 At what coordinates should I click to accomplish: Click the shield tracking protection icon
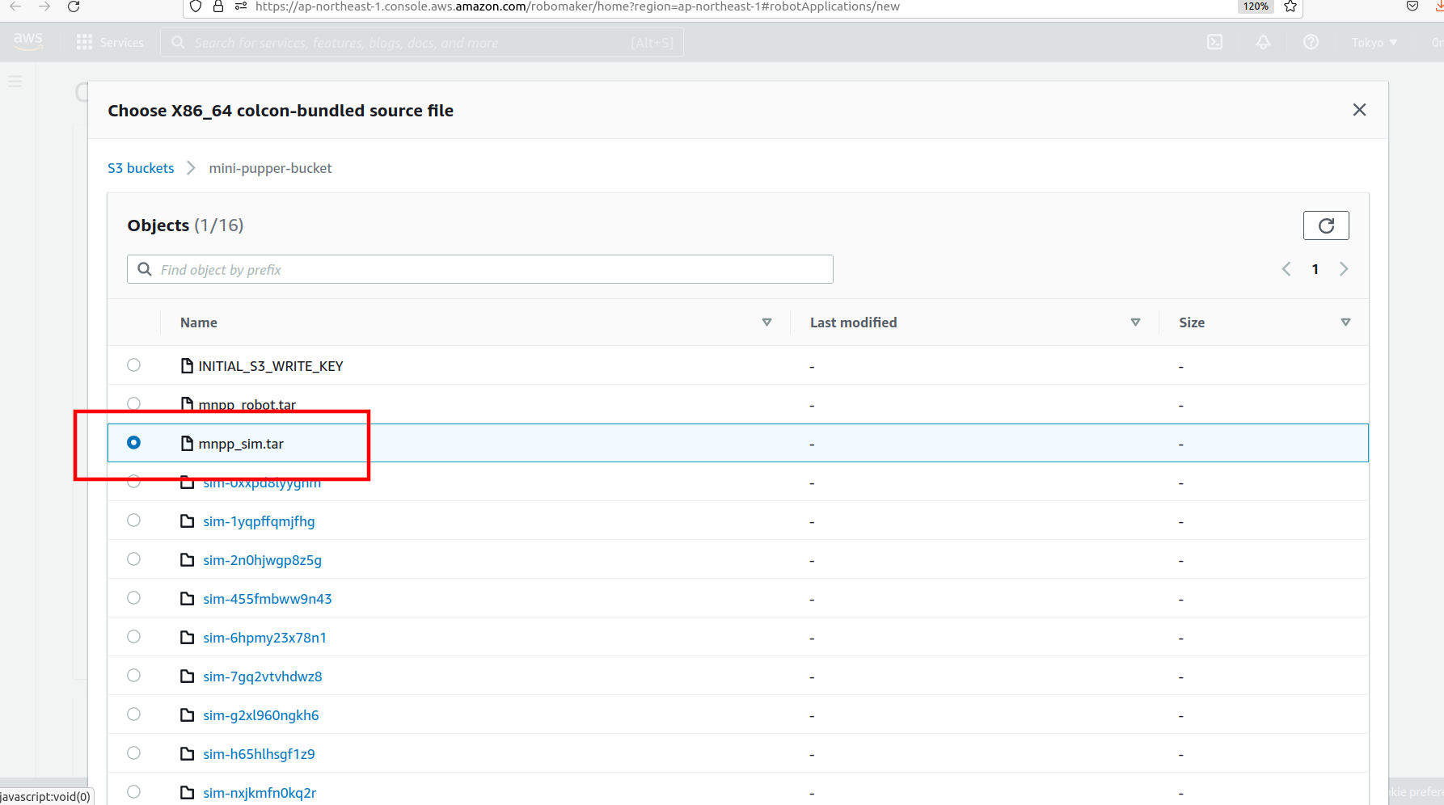(x=196, y=6)
